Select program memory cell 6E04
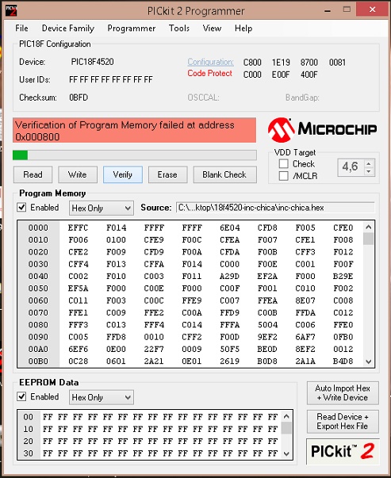 tap(230, 228)
